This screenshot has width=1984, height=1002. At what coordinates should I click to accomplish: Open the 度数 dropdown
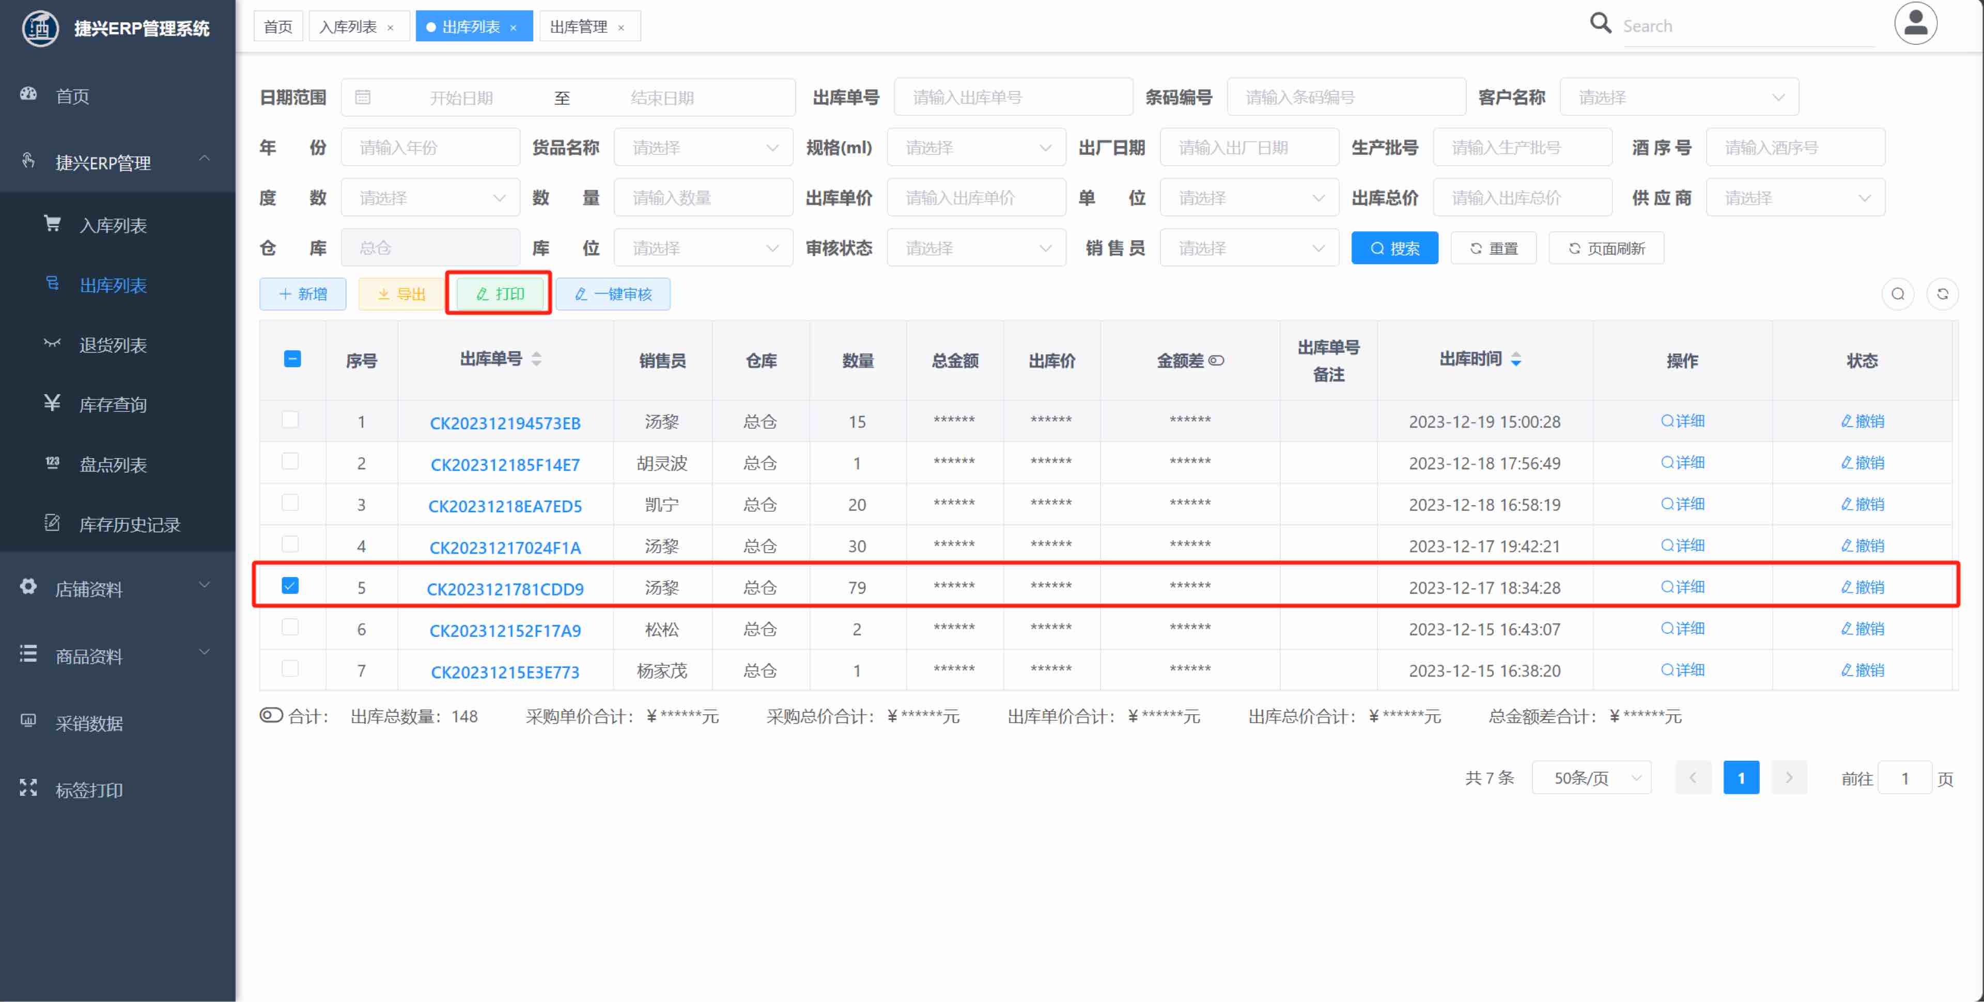[430, 198]
